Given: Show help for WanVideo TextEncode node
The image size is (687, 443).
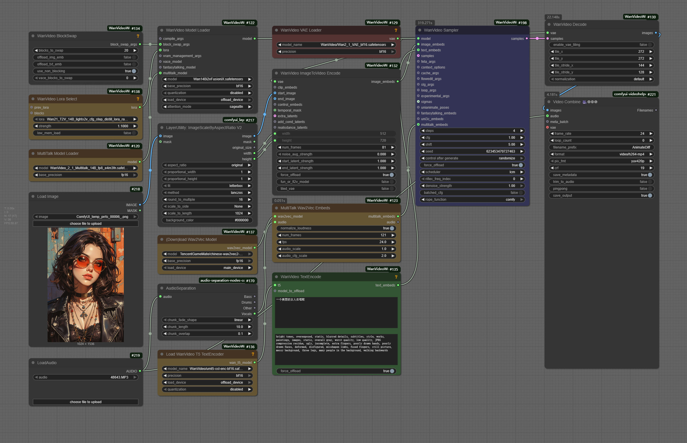Looking at the screenshot, I should [396, 277].
